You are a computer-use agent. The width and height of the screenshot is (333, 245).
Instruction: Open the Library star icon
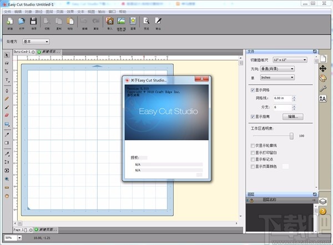pyautogui.click(x=133, y=21)
